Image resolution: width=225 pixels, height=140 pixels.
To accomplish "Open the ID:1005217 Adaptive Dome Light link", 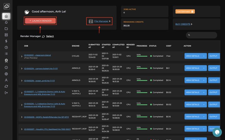I will [44, 93].
